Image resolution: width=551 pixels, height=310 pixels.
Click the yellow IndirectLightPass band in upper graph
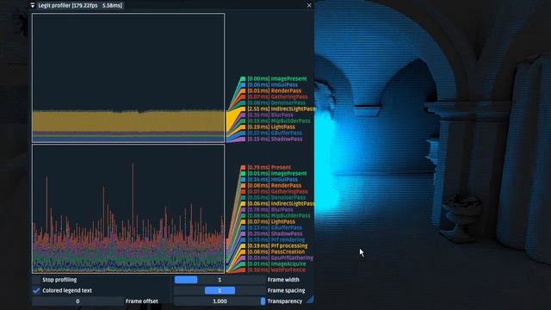pos(128,121)
